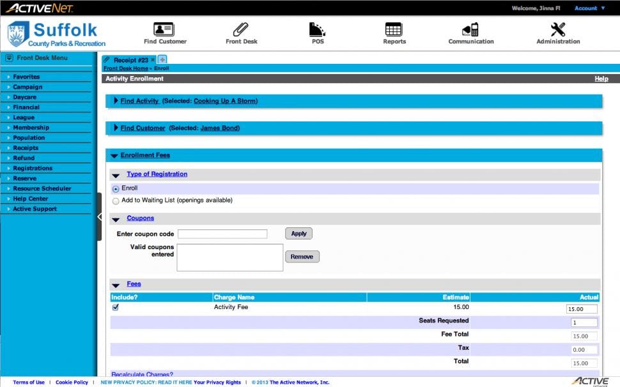Open the Administration tools
The height and width of the screenshot is (387, 620).
click(557, 30)
